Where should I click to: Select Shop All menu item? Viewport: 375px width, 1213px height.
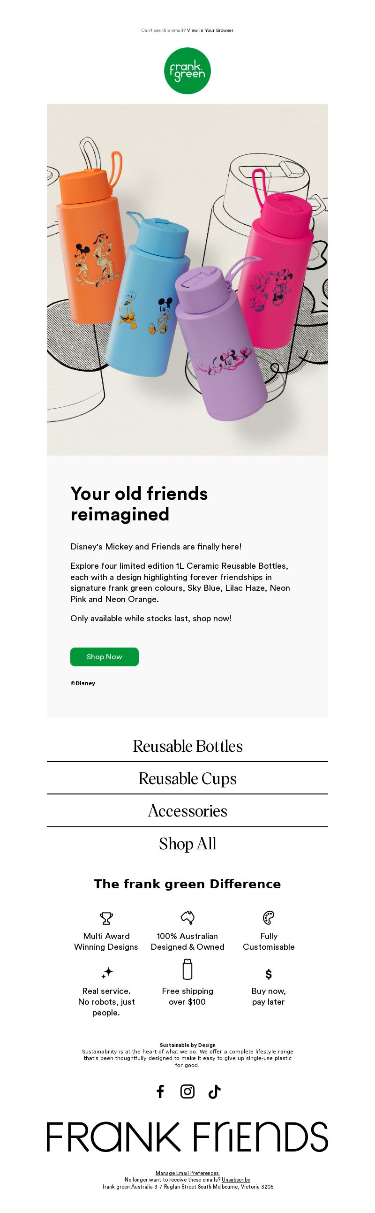[187, 843]
